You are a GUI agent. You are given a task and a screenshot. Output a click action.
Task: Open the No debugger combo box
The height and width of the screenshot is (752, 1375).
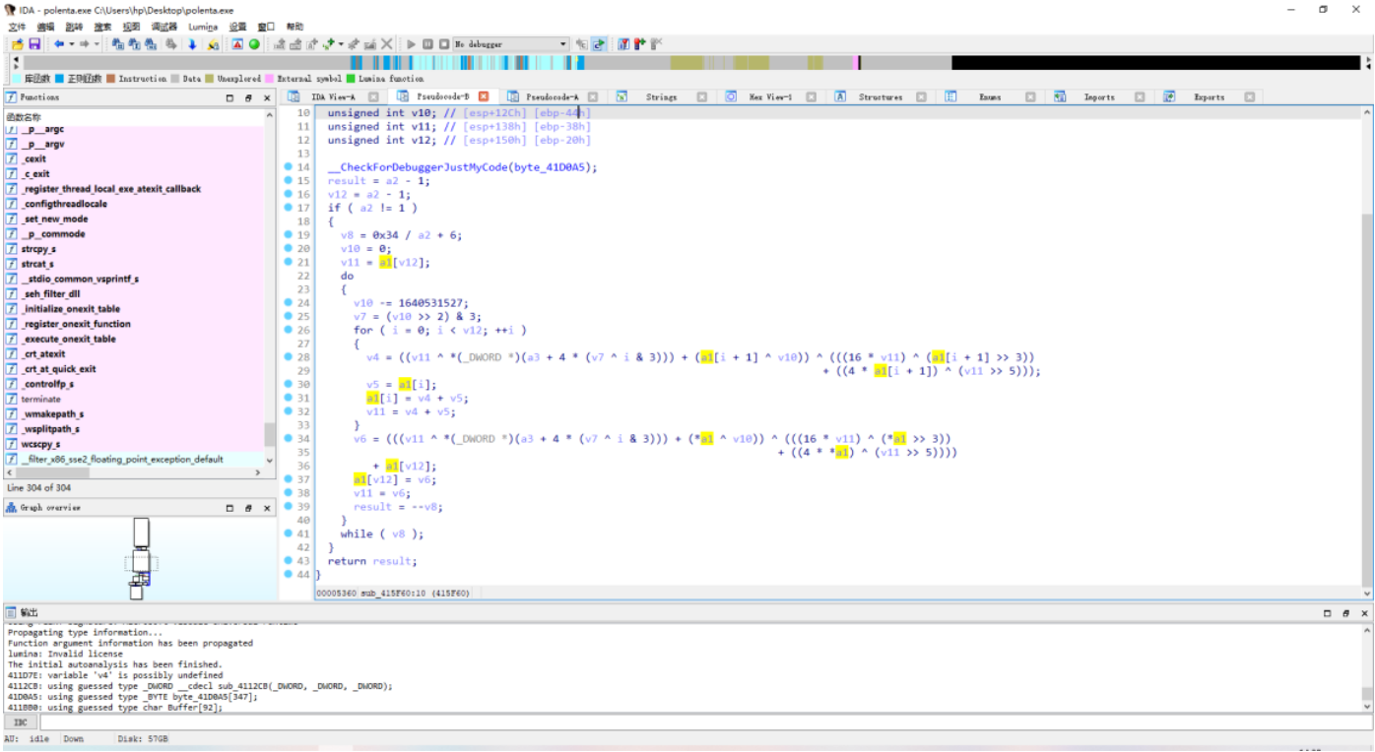[510, 44]
